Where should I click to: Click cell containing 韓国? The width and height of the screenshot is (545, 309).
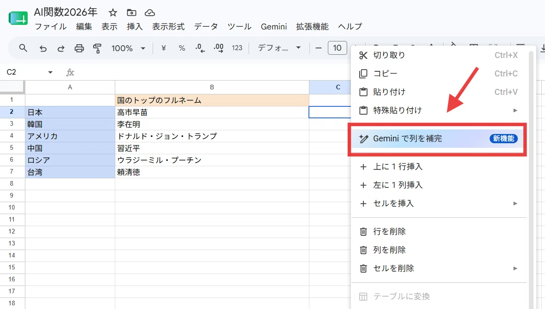(x=70, y=124)
